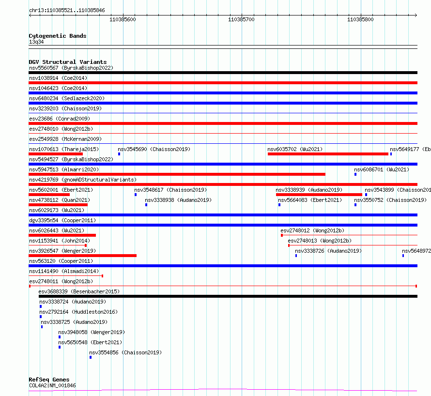This screenshot has height=396, width=431.
Task: Click the DGV Structural Variants track title
Action: pos(68,62)
